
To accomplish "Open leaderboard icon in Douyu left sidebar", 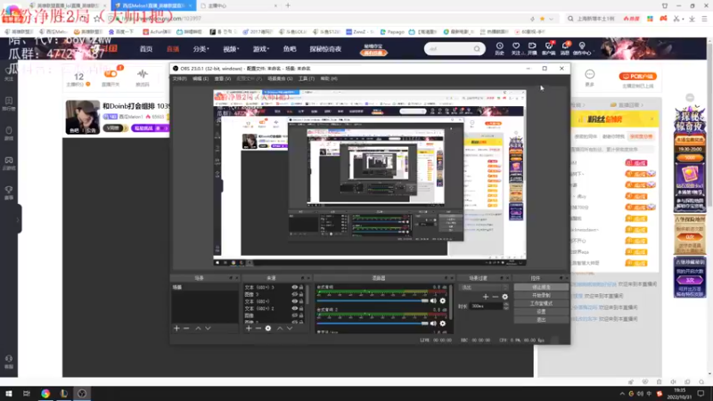I will [9, 103].
